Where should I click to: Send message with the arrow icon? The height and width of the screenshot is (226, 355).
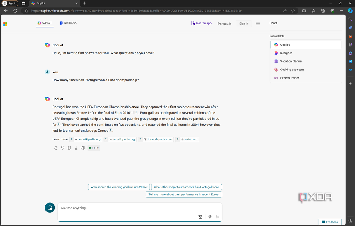click(x=217, y=217)
